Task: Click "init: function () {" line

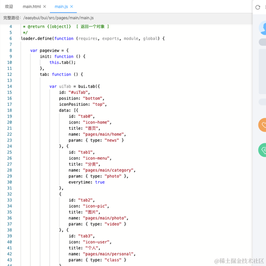Action: pyautogui.click(x=63, y=57)
